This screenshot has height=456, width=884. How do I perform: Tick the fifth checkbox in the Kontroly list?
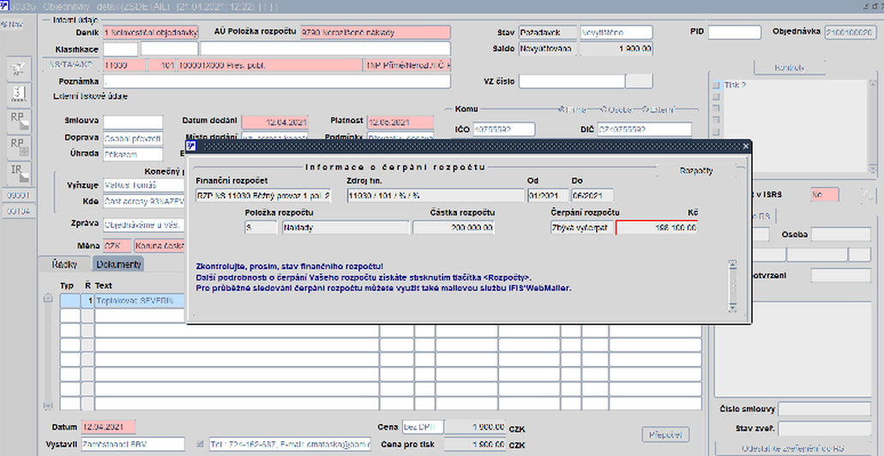pyautogui.click(x=716, y=132)
